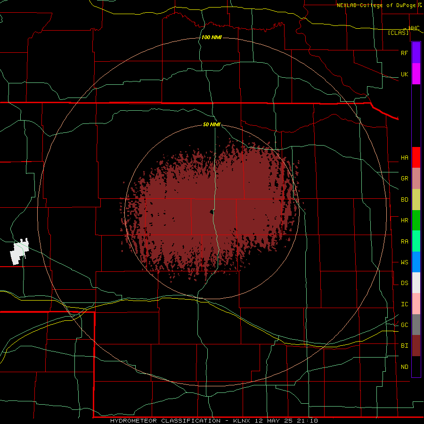The width and height of the screenshot is (424, 424).
Task: Click the DS white legend swatch
Action: (x=416, y=283)
